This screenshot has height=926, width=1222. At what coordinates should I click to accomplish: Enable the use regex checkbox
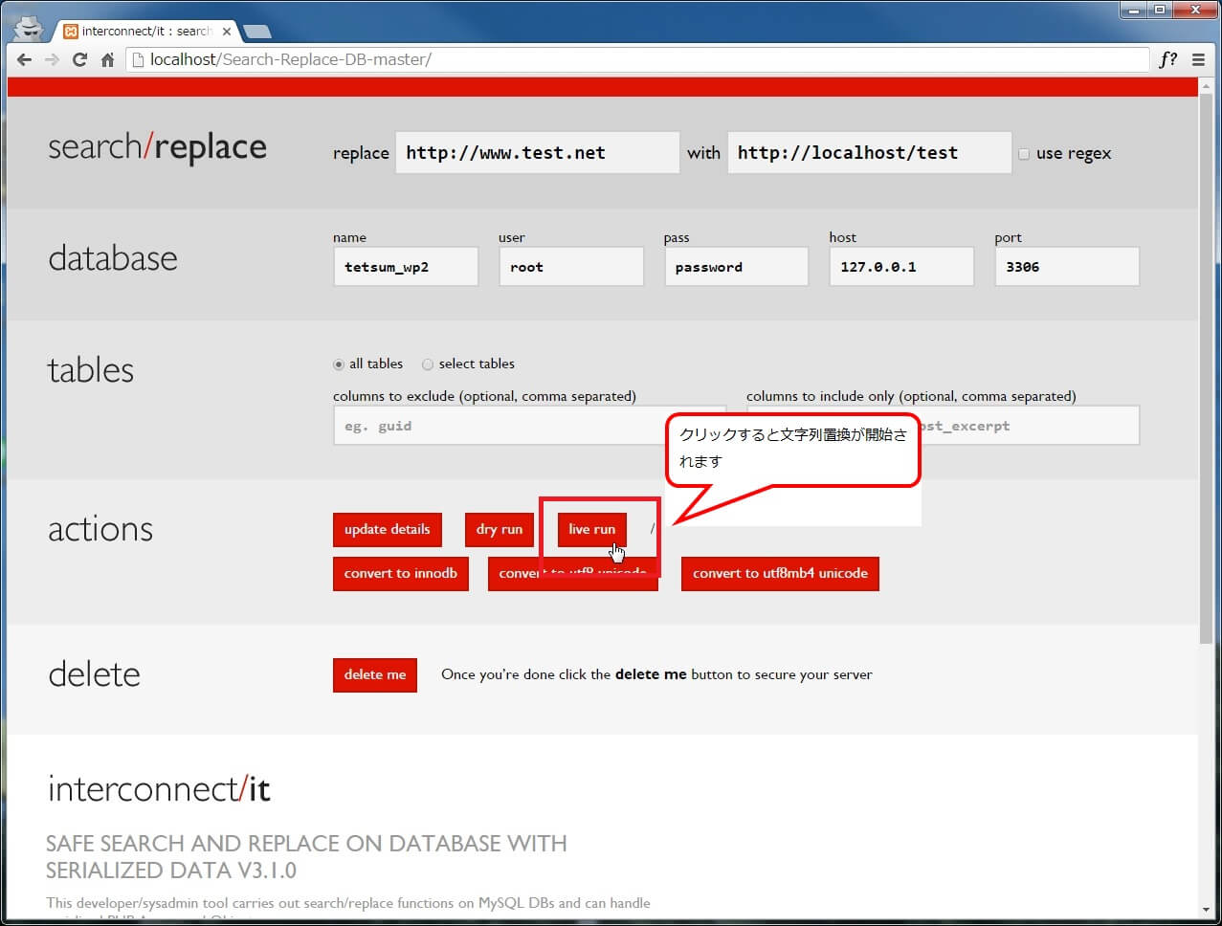[1024, 154]
